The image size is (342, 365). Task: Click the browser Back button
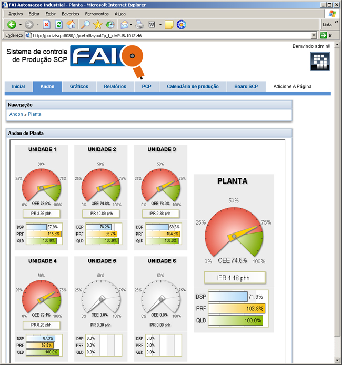pyautogui.click(x=12, y=24)
